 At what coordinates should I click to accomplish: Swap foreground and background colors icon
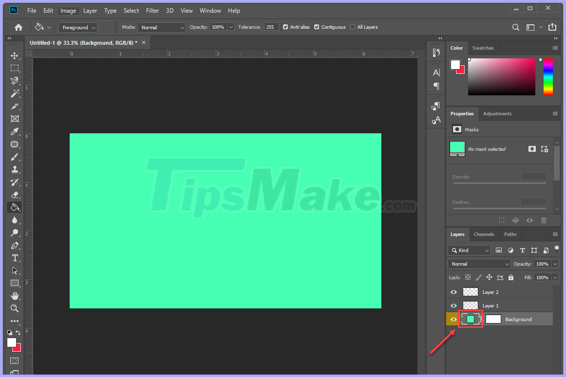18,333
